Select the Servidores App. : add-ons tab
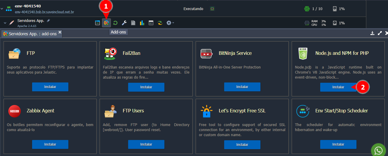 pos(30,34)
